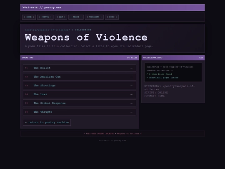Open the THOUGHTS nav item

pyautogui.click(x=94, y=17)
